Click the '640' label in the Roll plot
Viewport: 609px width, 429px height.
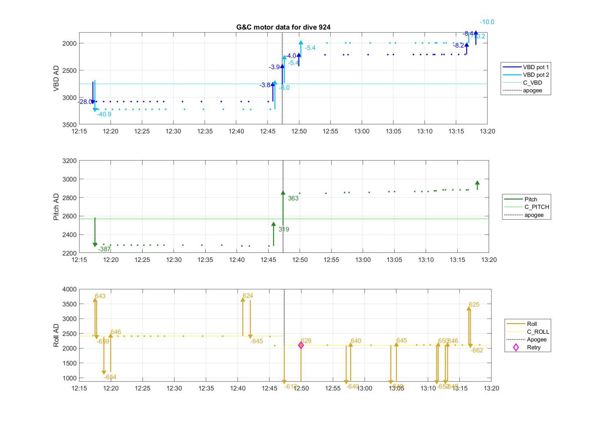[x=356, y=341]
